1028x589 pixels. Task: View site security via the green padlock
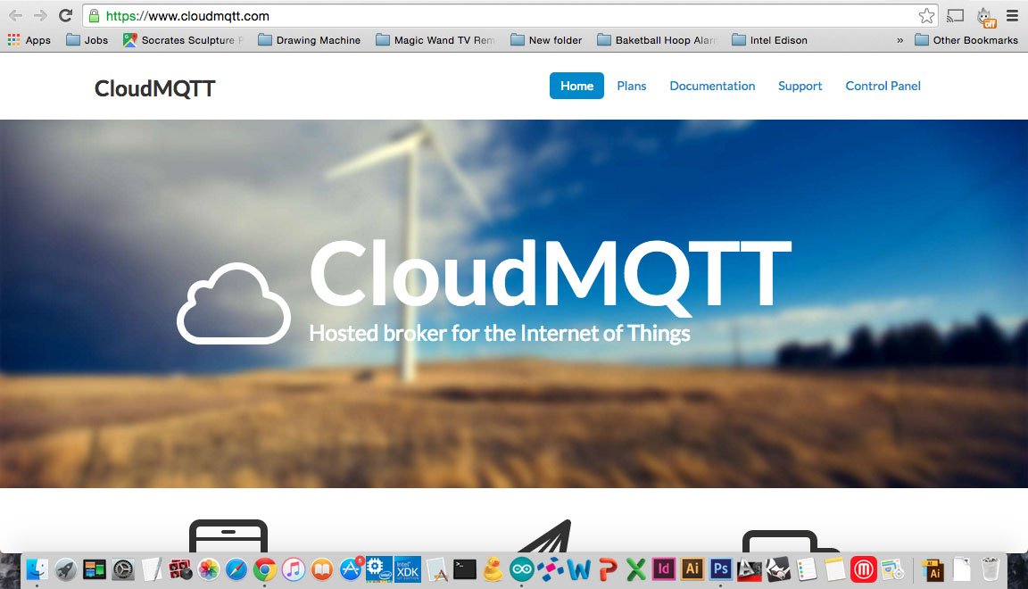click(x=94, y=16)
